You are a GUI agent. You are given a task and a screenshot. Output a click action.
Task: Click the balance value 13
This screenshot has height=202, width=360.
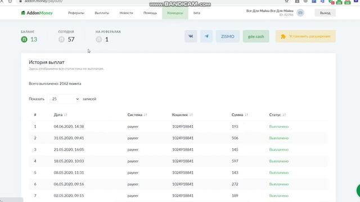[x=34, y=39]
